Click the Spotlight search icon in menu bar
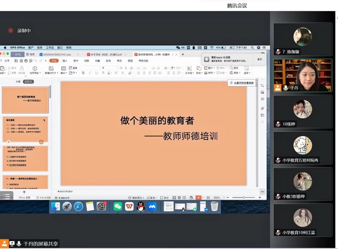 [x=252, y=48]
